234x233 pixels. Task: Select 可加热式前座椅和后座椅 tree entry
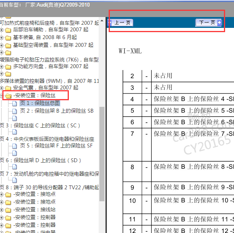click(x=50, y=23)
